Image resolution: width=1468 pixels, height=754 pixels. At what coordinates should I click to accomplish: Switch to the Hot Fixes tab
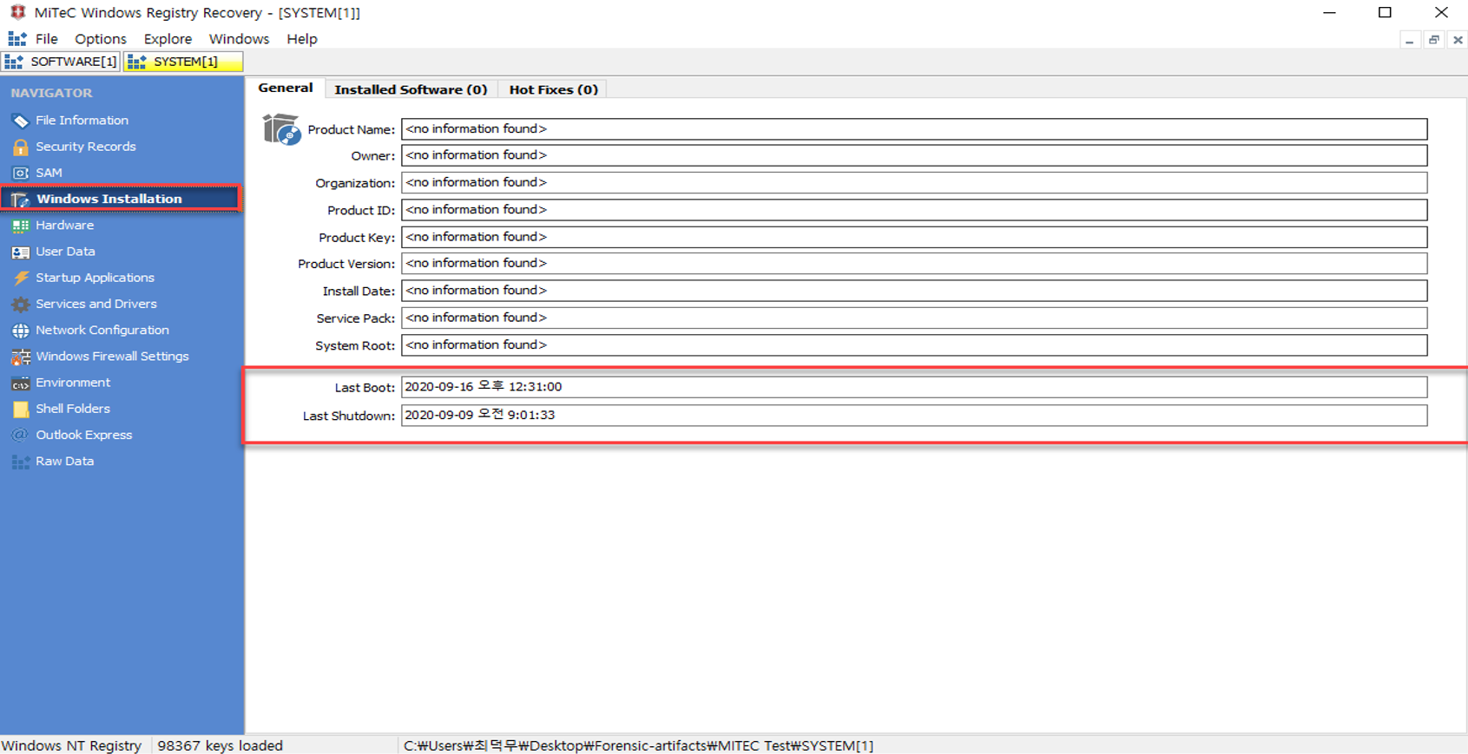553,89
